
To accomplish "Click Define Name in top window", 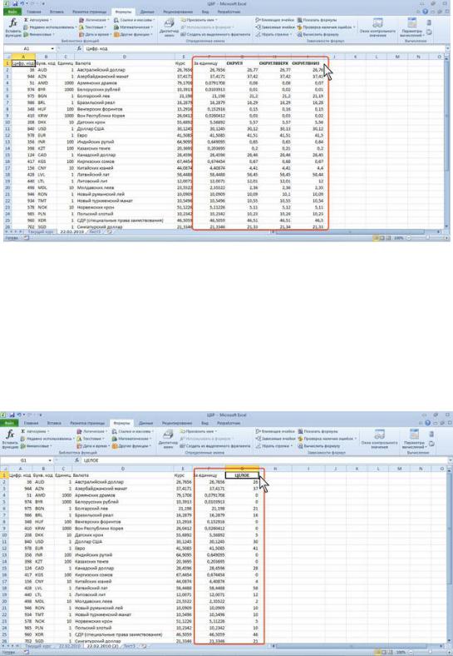I will click(200, 20).
